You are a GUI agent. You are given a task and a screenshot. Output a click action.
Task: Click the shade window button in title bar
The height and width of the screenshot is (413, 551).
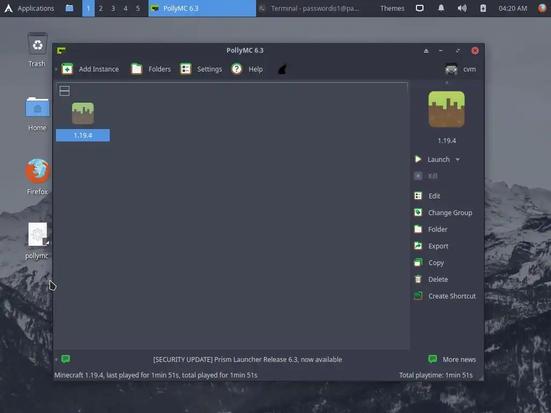426,51
